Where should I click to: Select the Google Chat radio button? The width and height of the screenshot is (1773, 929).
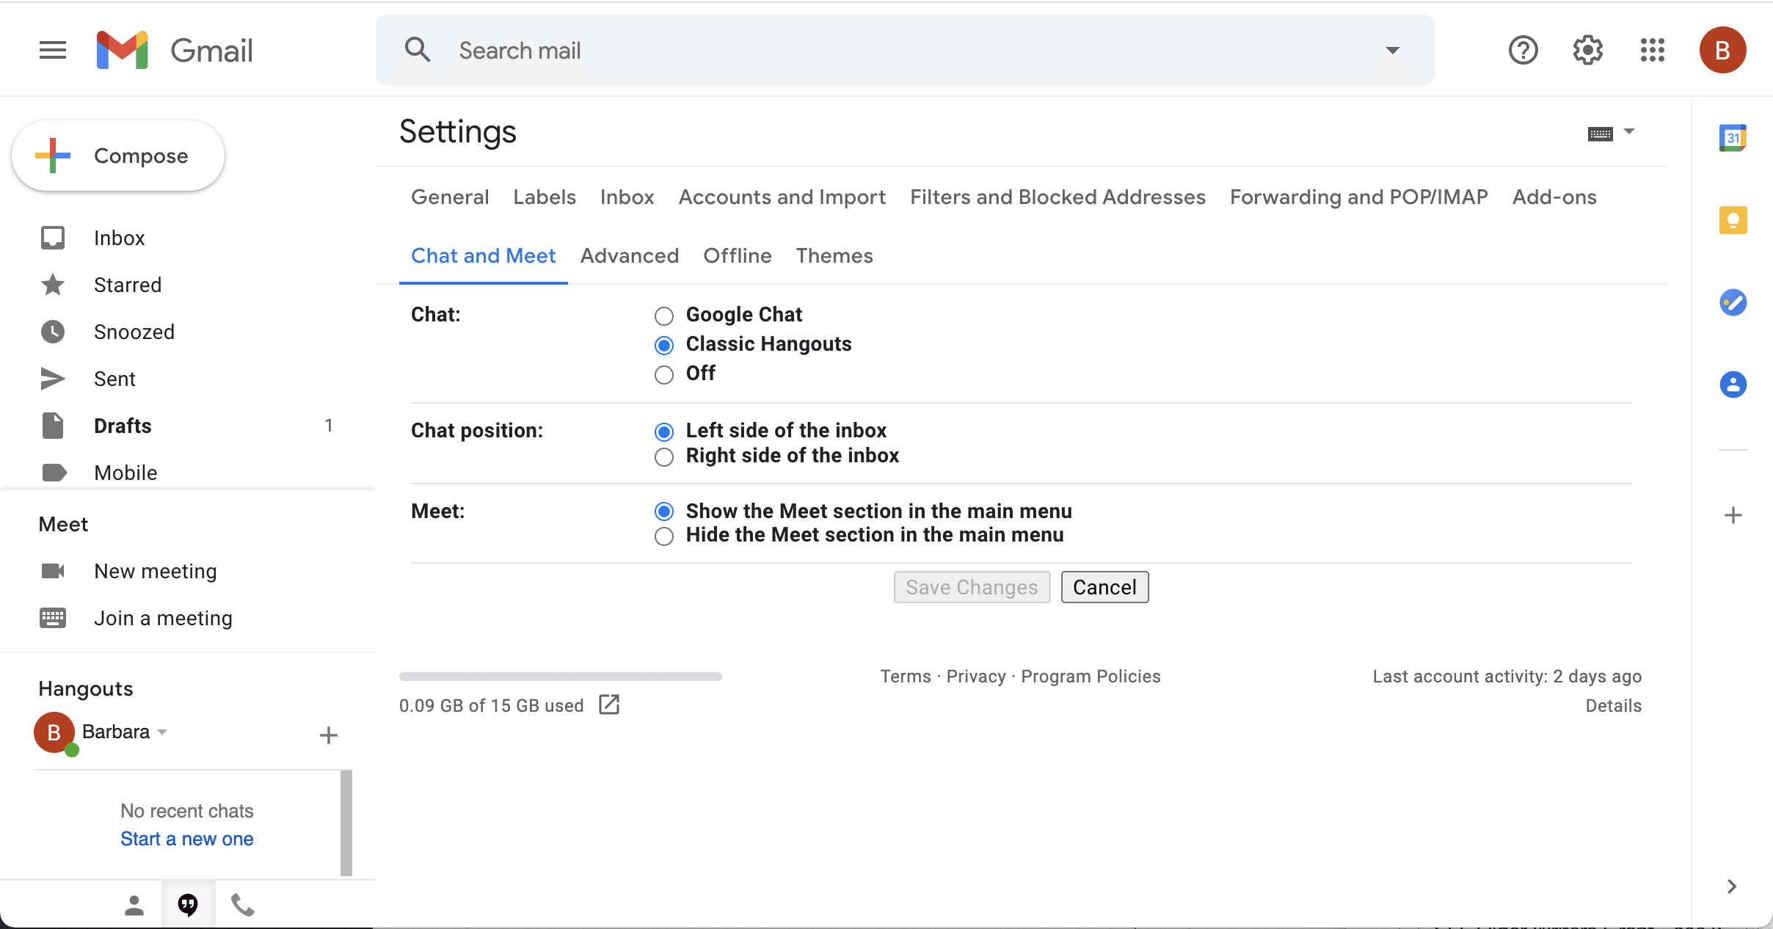[664, 316]
